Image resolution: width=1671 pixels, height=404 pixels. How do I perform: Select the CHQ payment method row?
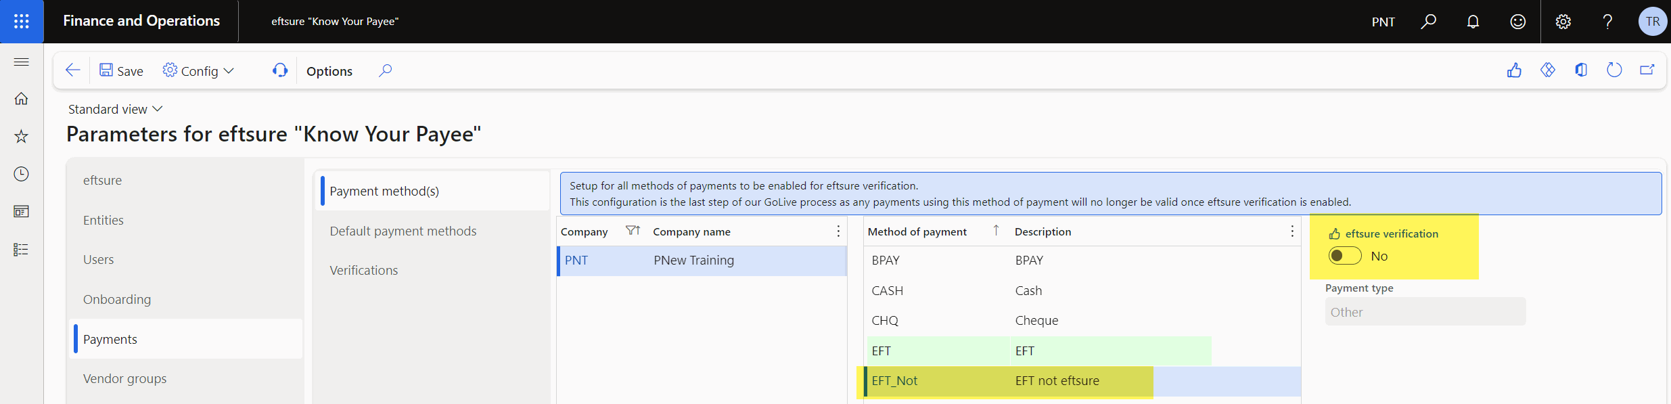click(1082, 320)
